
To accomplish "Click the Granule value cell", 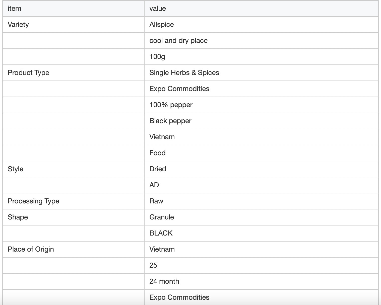I will click(x=261, y=217).
